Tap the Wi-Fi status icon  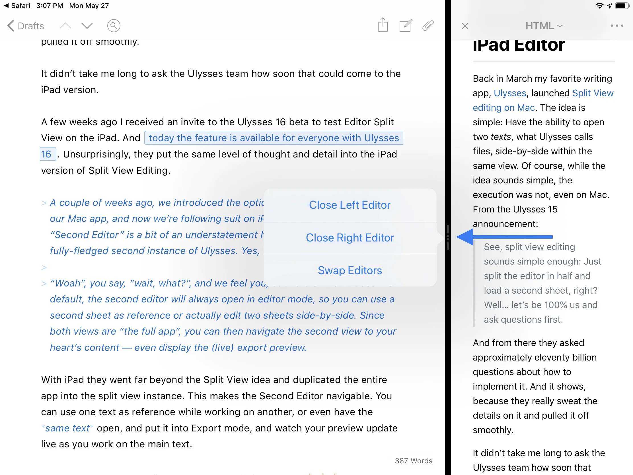[x=599, y=6]
